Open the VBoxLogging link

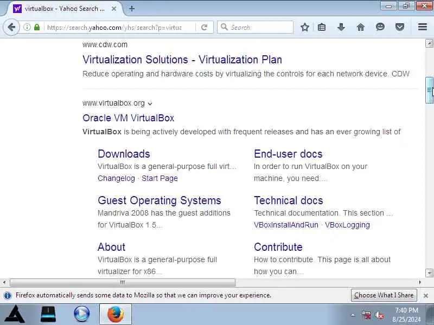click(x=347, y=225)
